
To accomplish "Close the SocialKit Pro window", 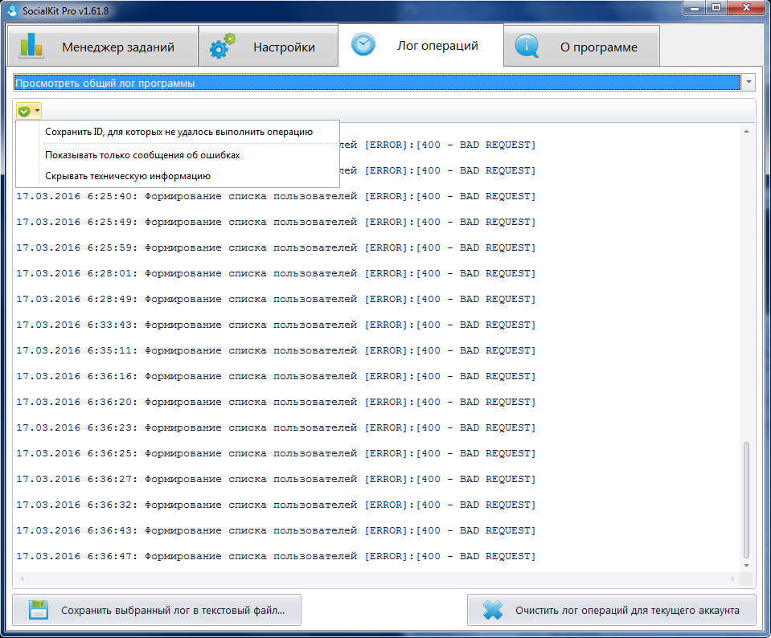I will 745,7.
